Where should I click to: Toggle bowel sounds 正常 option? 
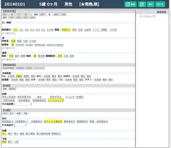tap(60, 56)
